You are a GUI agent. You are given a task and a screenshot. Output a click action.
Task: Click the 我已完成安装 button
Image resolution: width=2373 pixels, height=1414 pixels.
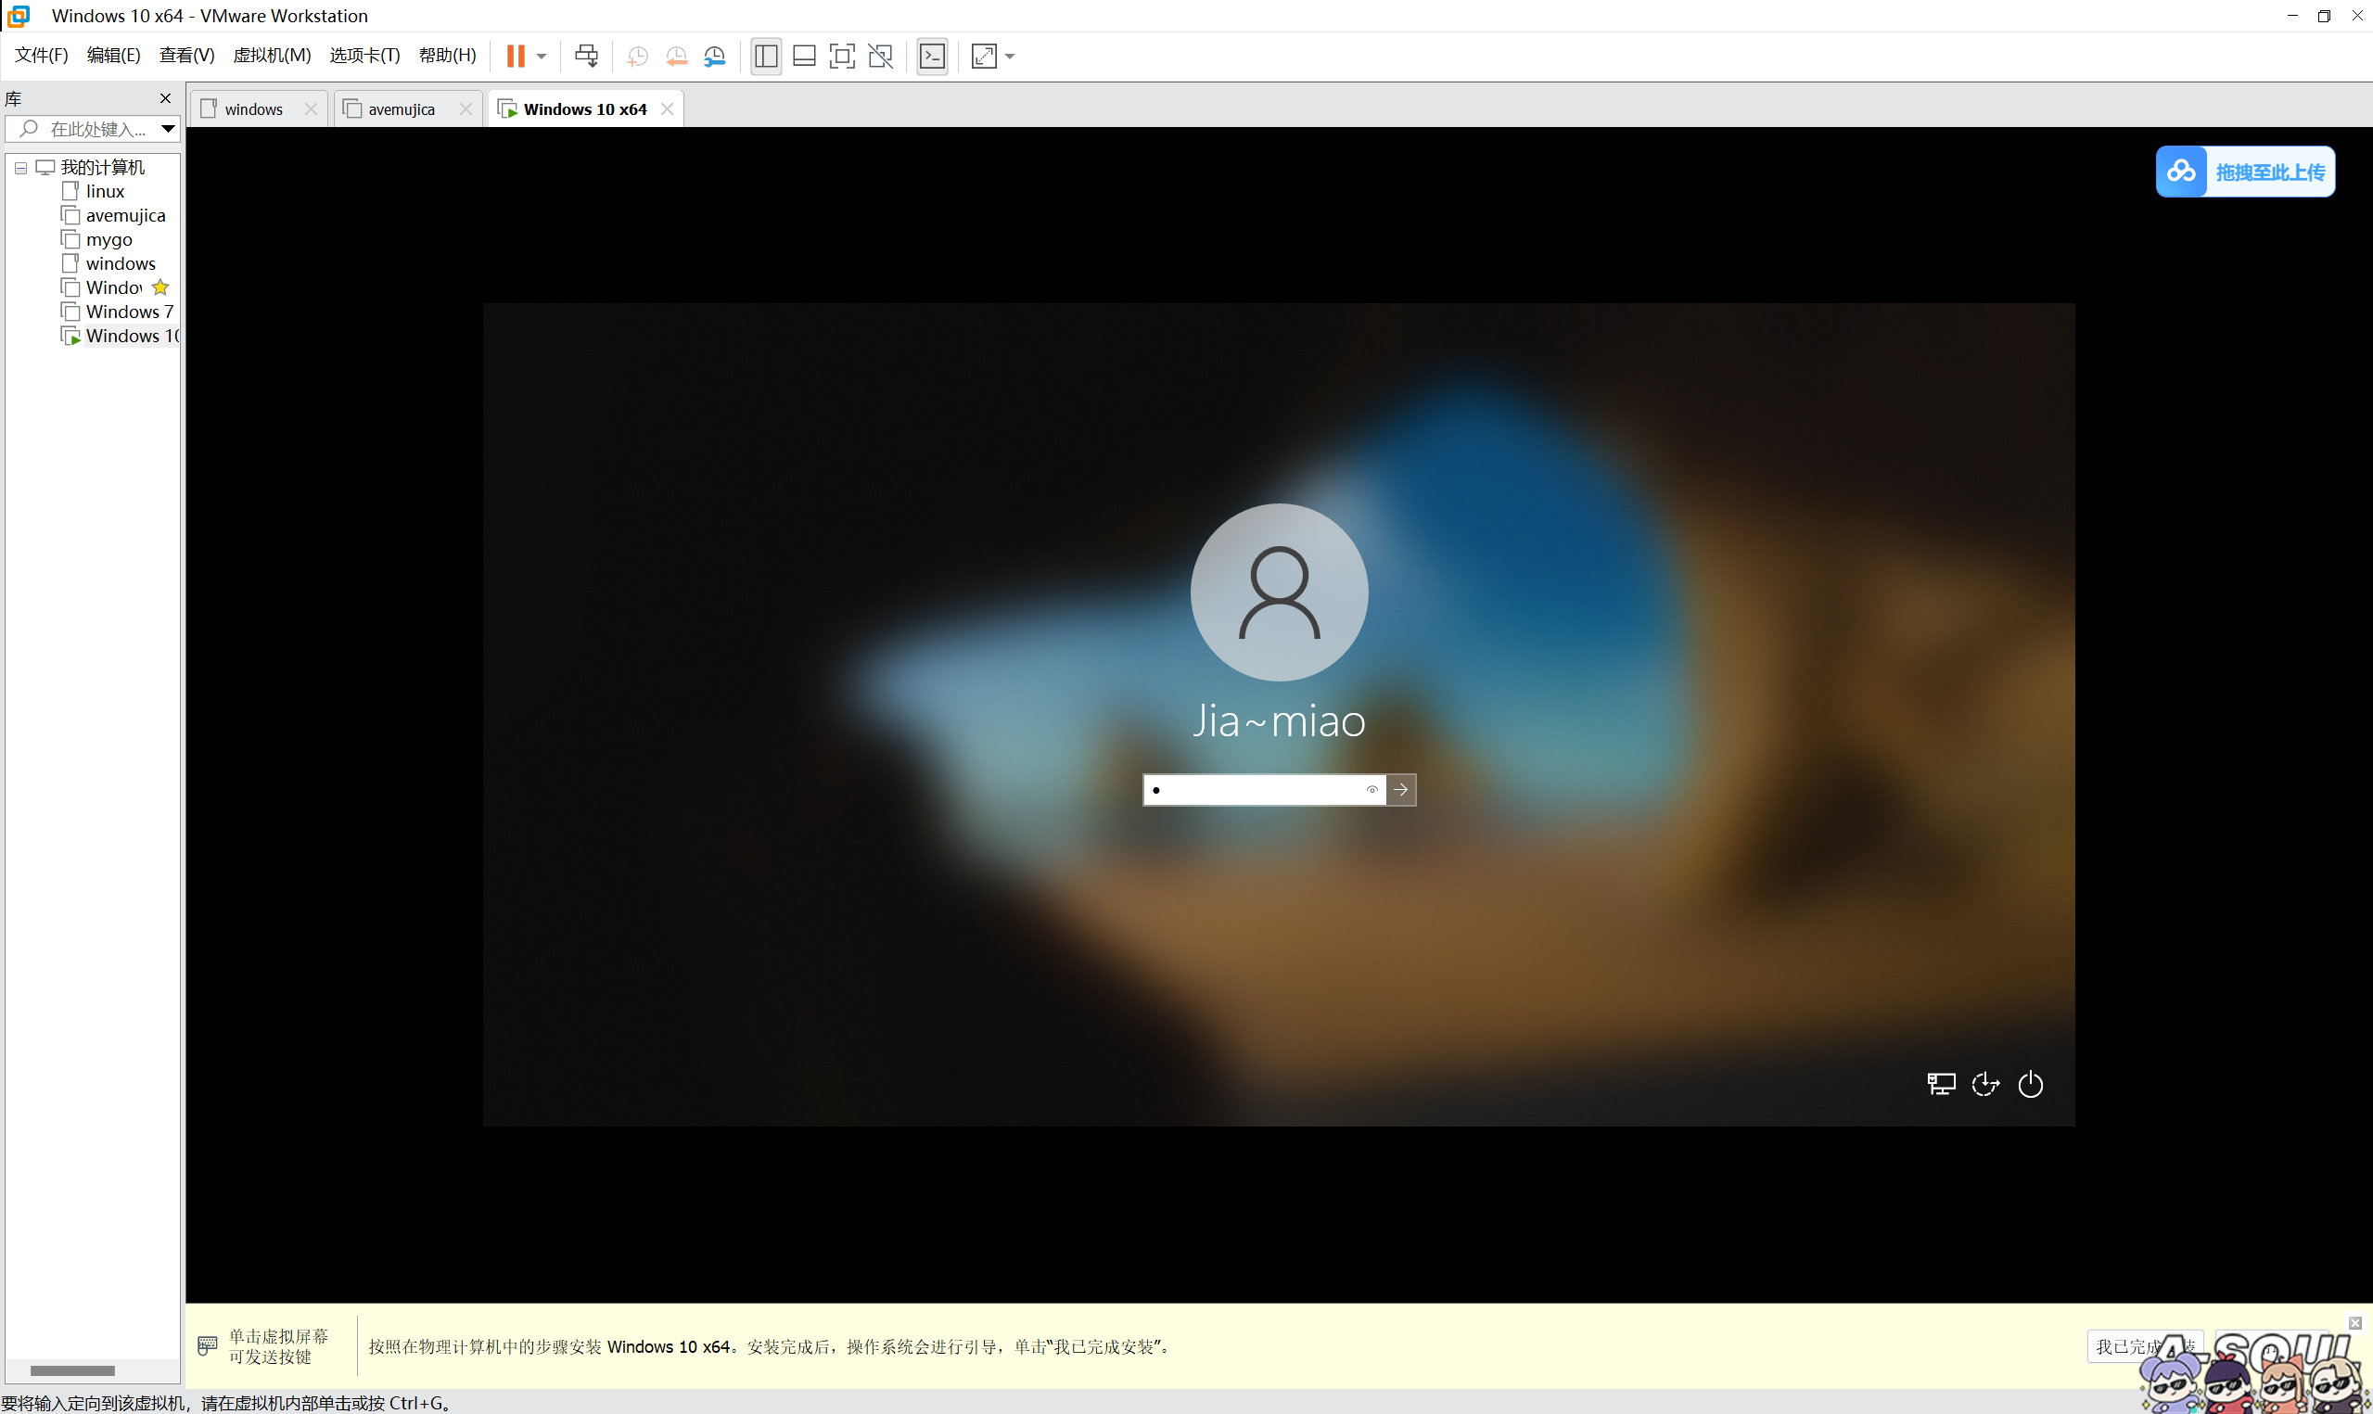[2144, 1346]
